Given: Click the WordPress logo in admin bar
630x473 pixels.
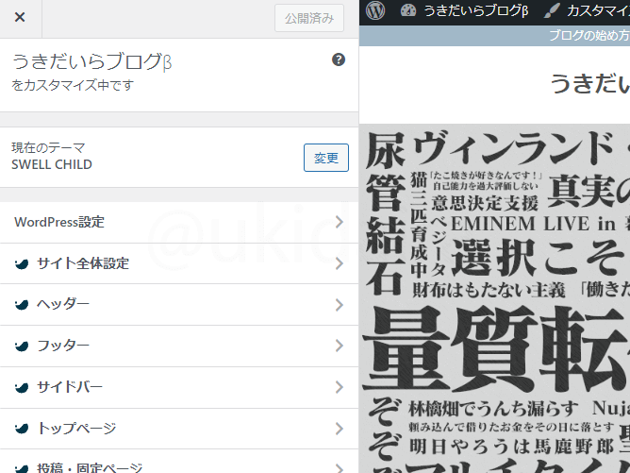Looking at the screenshot, I should [375, 11].
